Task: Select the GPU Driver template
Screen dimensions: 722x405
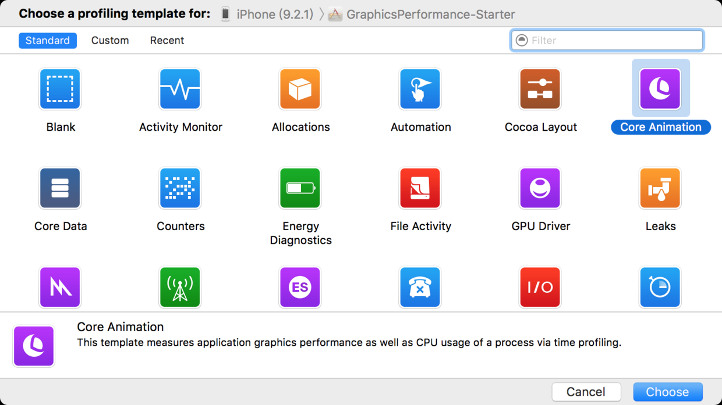Action: coord(540,188)
